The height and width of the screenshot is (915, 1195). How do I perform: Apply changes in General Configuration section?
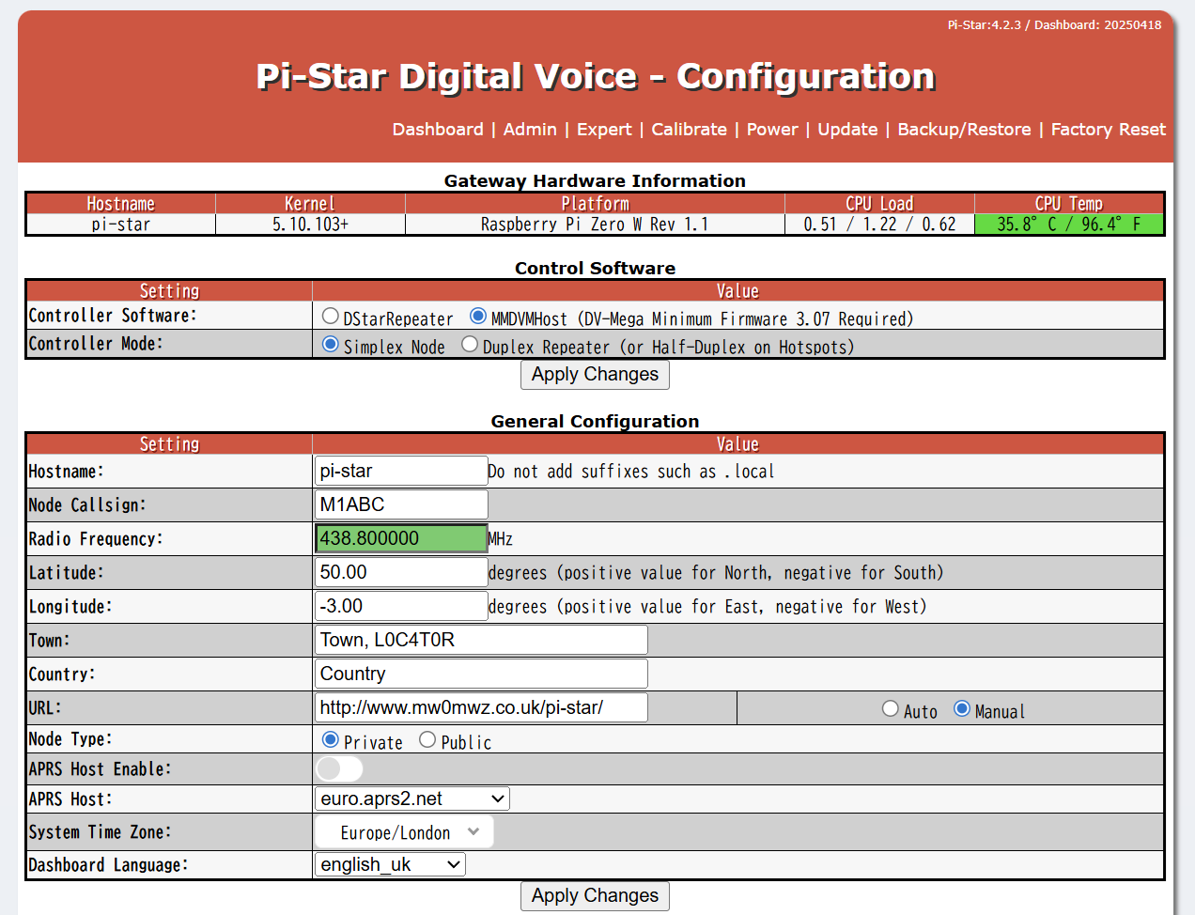(595, 895)
